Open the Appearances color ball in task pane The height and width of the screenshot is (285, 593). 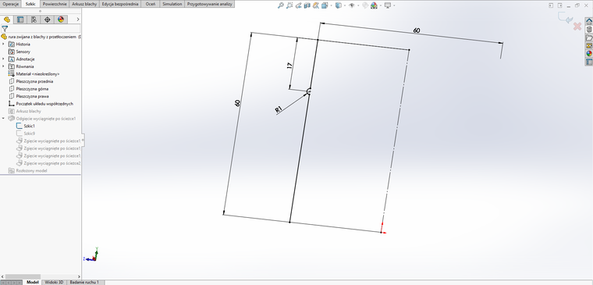tap(589, 53)
